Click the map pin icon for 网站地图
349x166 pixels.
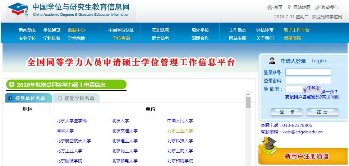pyautogui.click(x=289, y=8)
